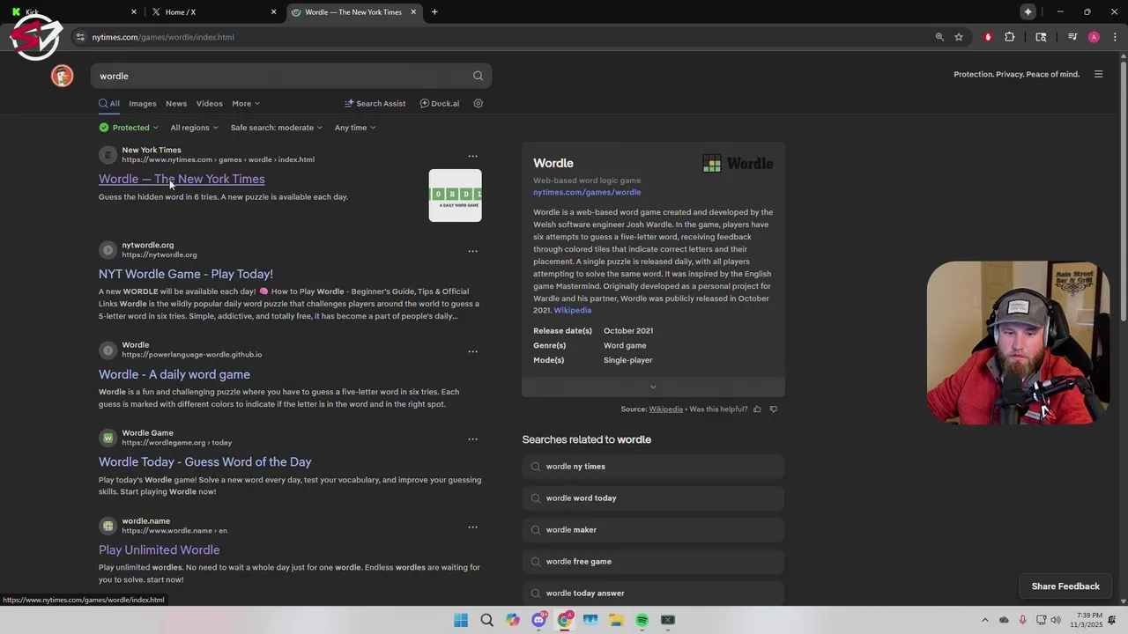
Task: Click thumbs up feedback icon
Action: [757, 409]
